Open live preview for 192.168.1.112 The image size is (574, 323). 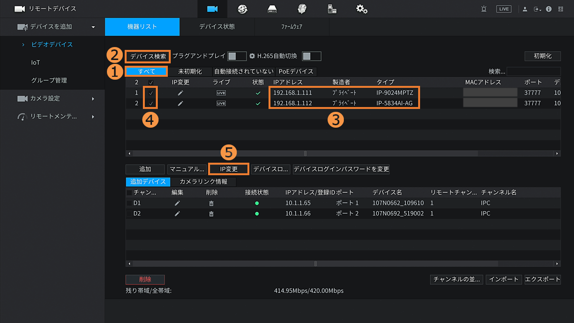(221, 103)
